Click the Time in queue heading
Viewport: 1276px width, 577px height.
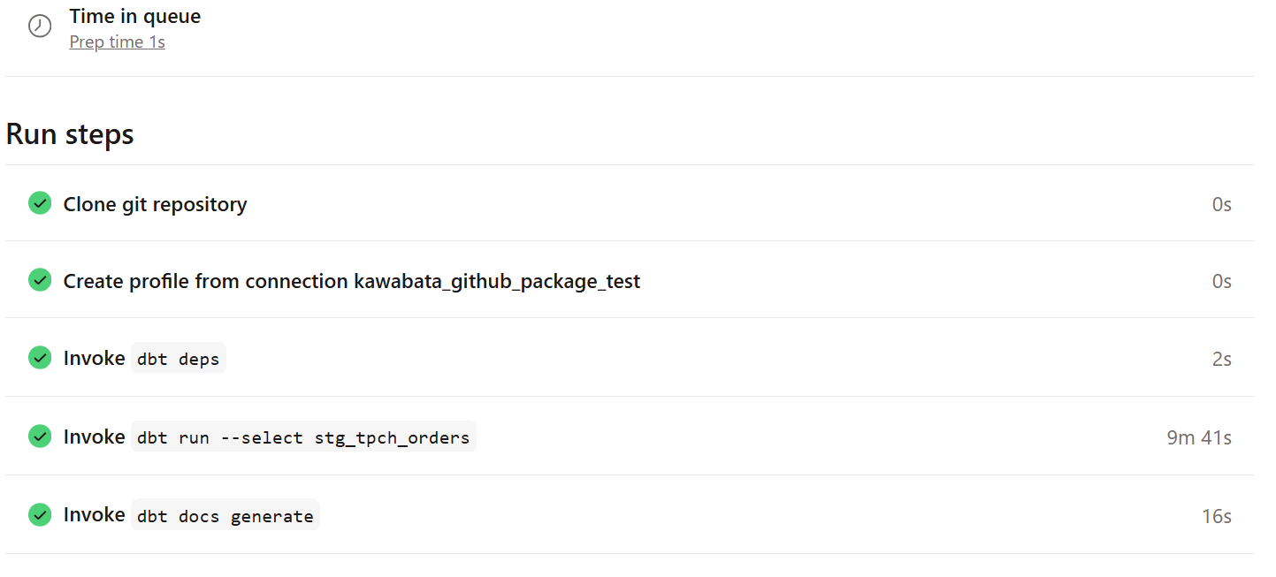135,16
